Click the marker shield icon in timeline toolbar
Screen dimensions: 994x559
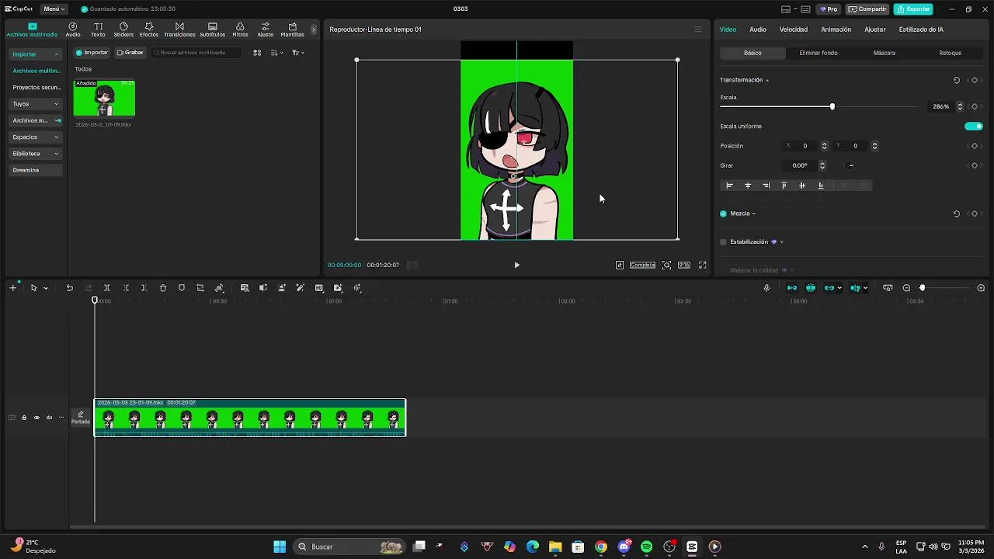[182, 288]
